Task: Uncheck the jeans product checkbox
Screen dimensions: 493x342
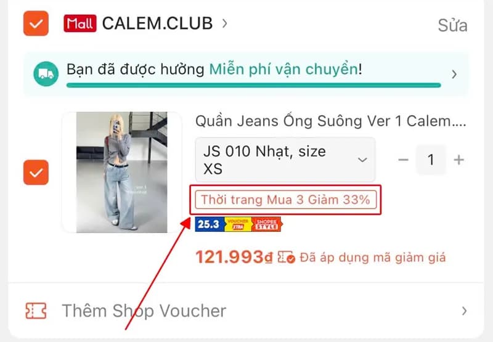Action: (36, 173)
